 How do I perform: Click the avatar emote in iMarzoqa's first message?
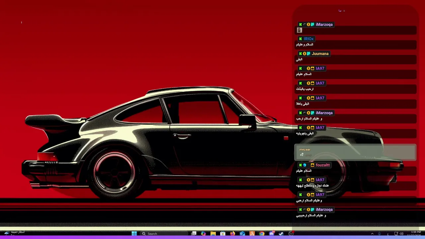point(299,30)
